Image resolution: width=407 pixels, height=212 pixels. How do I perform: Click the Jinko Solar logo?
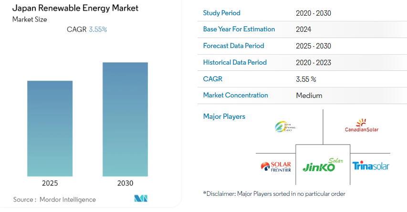coord(323,165)
